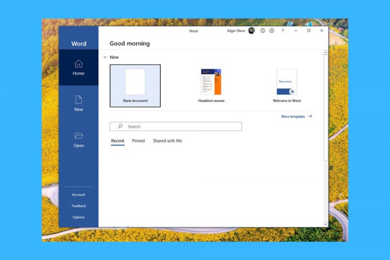Switch to the Pinned tab

click(138, 141)
